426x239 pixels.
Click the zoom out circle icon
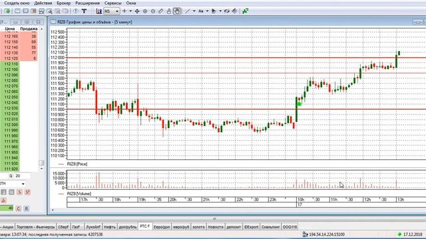(x=153, y=11)
